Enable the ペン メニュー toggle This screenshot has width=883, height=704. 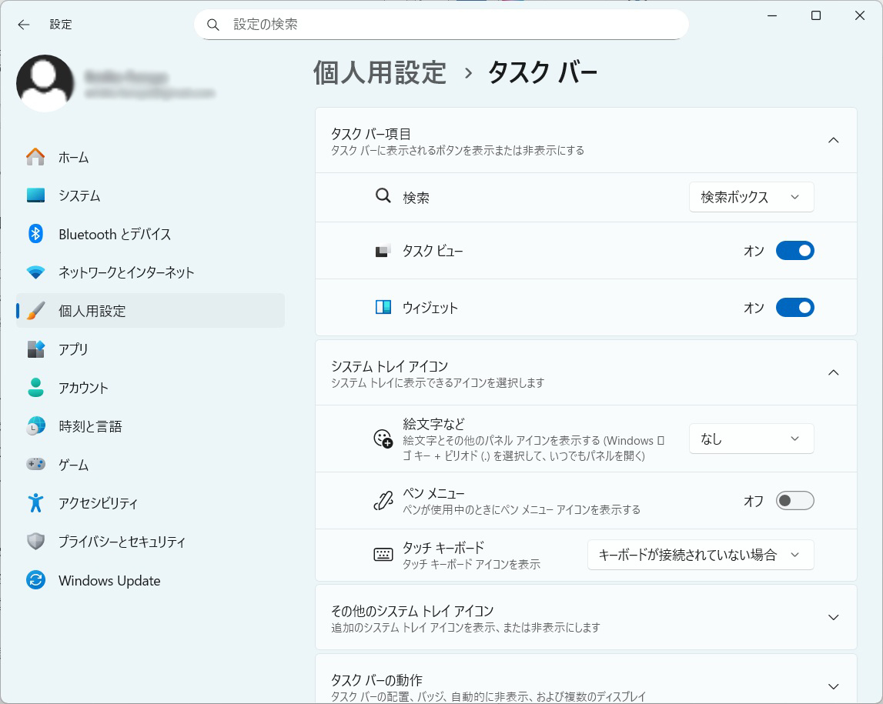pyautogui.click(x=794, y=501)
